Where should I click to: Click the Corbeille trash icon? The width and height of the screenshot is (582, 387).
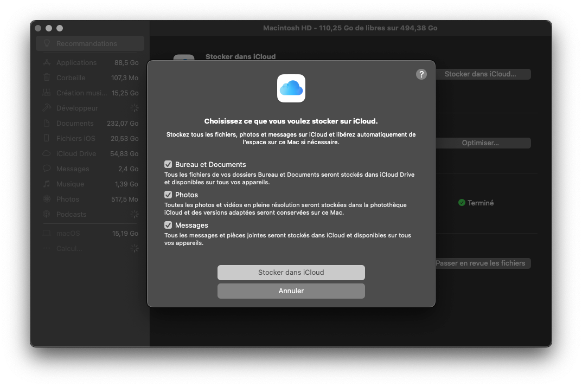[x=47, y=77]
